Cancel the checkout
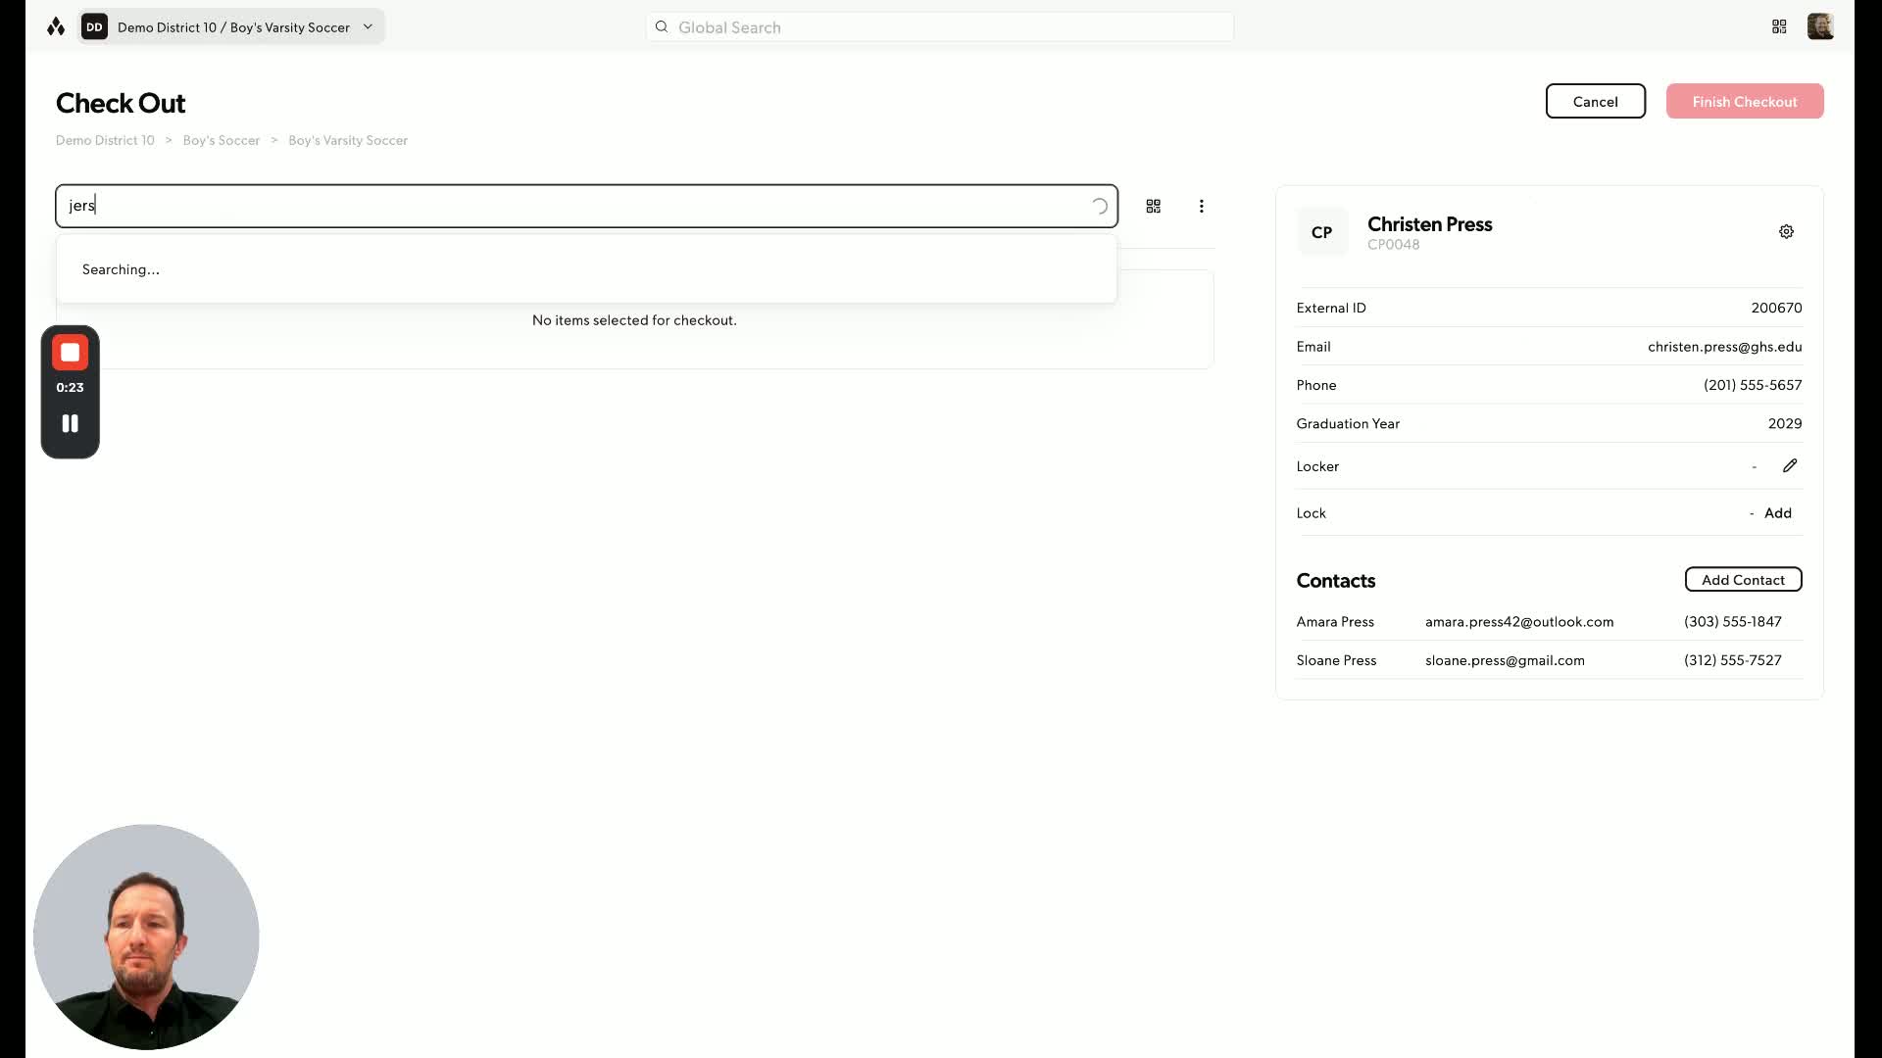 point(1595,101)
